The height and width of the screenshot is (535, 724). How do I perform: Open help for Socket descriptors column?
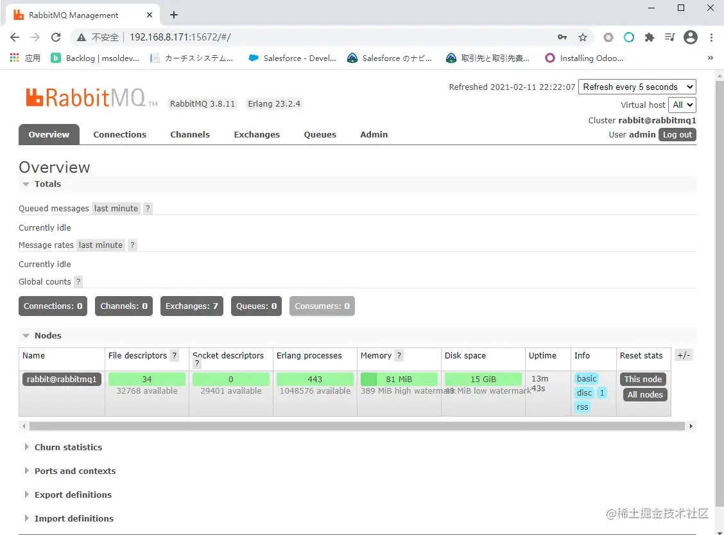(197, 364)
